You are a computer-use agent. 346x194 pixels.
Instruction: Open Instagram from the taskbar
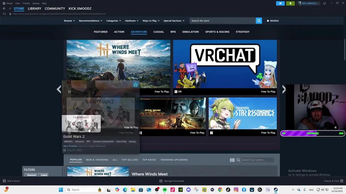point(236,190)
